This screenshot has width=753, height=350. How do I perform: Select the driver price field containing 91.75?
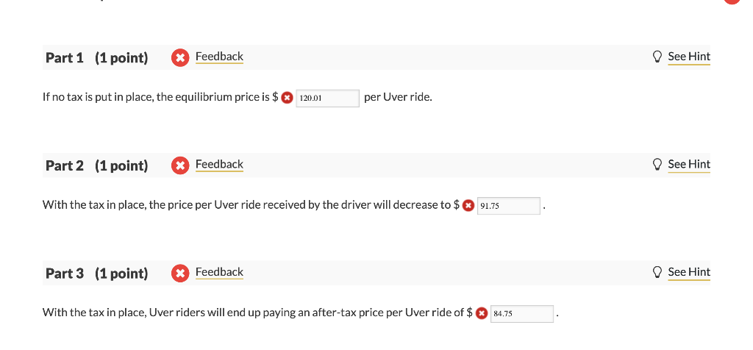click(509, 206)
